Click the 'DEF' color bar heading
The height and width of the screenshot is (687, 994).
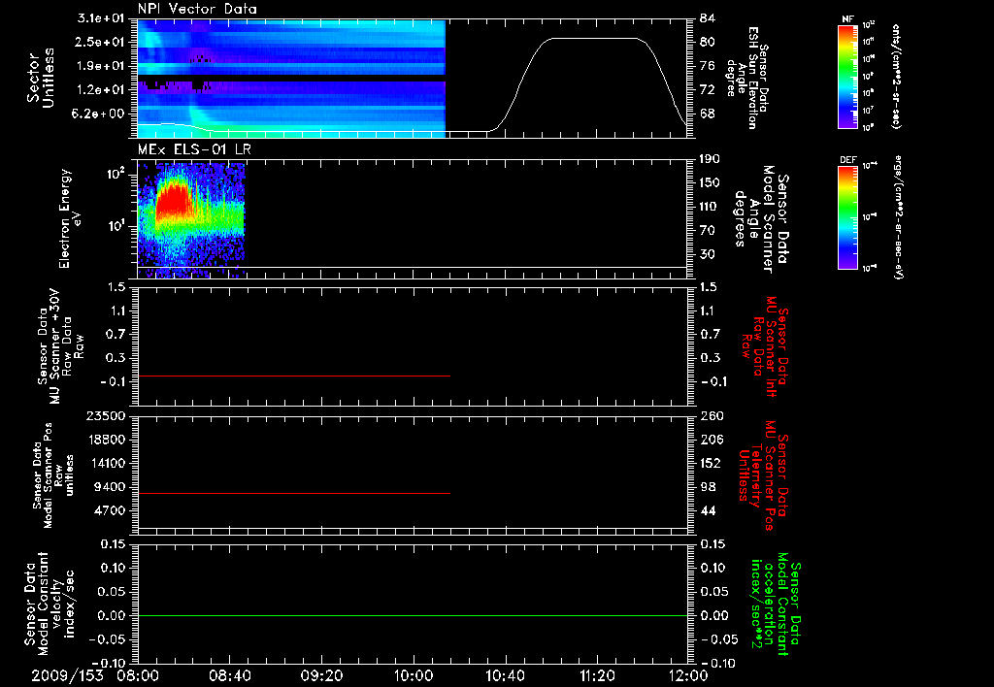[x=847, y=160]
